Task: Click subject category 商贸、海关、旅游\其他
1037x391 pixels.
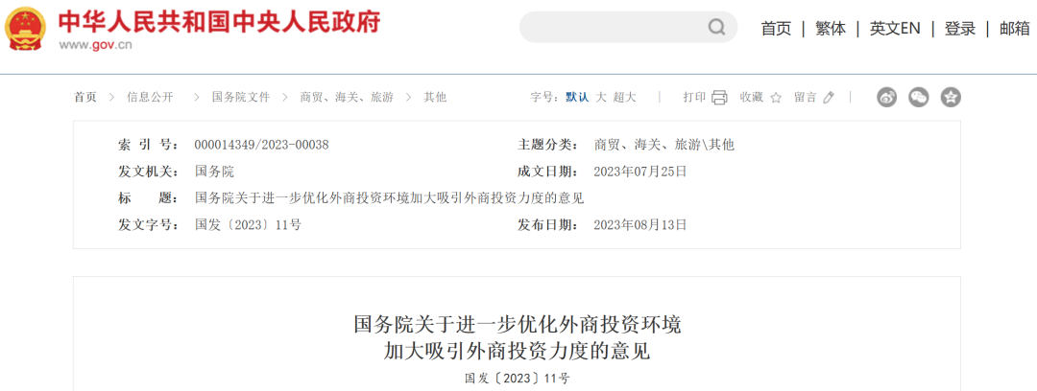Action: 664,146
